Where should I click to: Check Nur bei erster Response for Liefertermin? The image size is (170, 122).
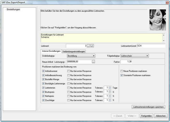tap(69, 88)
